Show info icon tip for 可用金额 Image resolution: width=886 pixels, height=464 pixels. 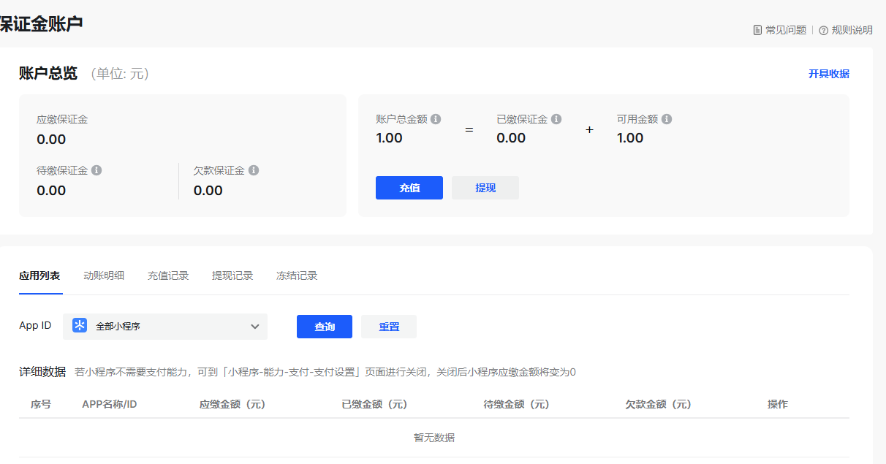(667, 119)
